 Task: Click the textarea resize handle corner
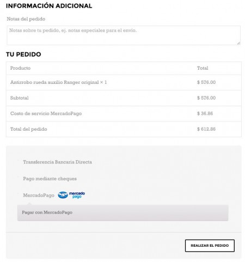(238, 43)
